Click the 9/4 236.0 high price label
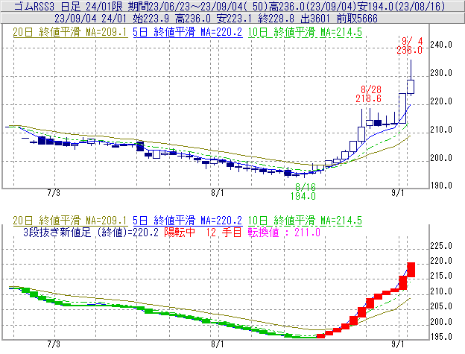The height and width of the screenshot is (354, 465). (x=410, y=45)
